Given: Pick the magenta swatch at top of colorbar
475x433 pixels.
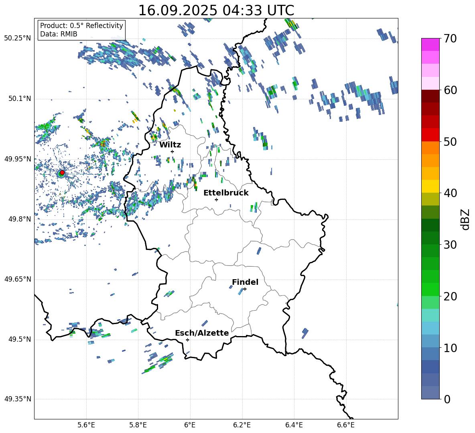Looking at the screenshot, I should (430, 44).
